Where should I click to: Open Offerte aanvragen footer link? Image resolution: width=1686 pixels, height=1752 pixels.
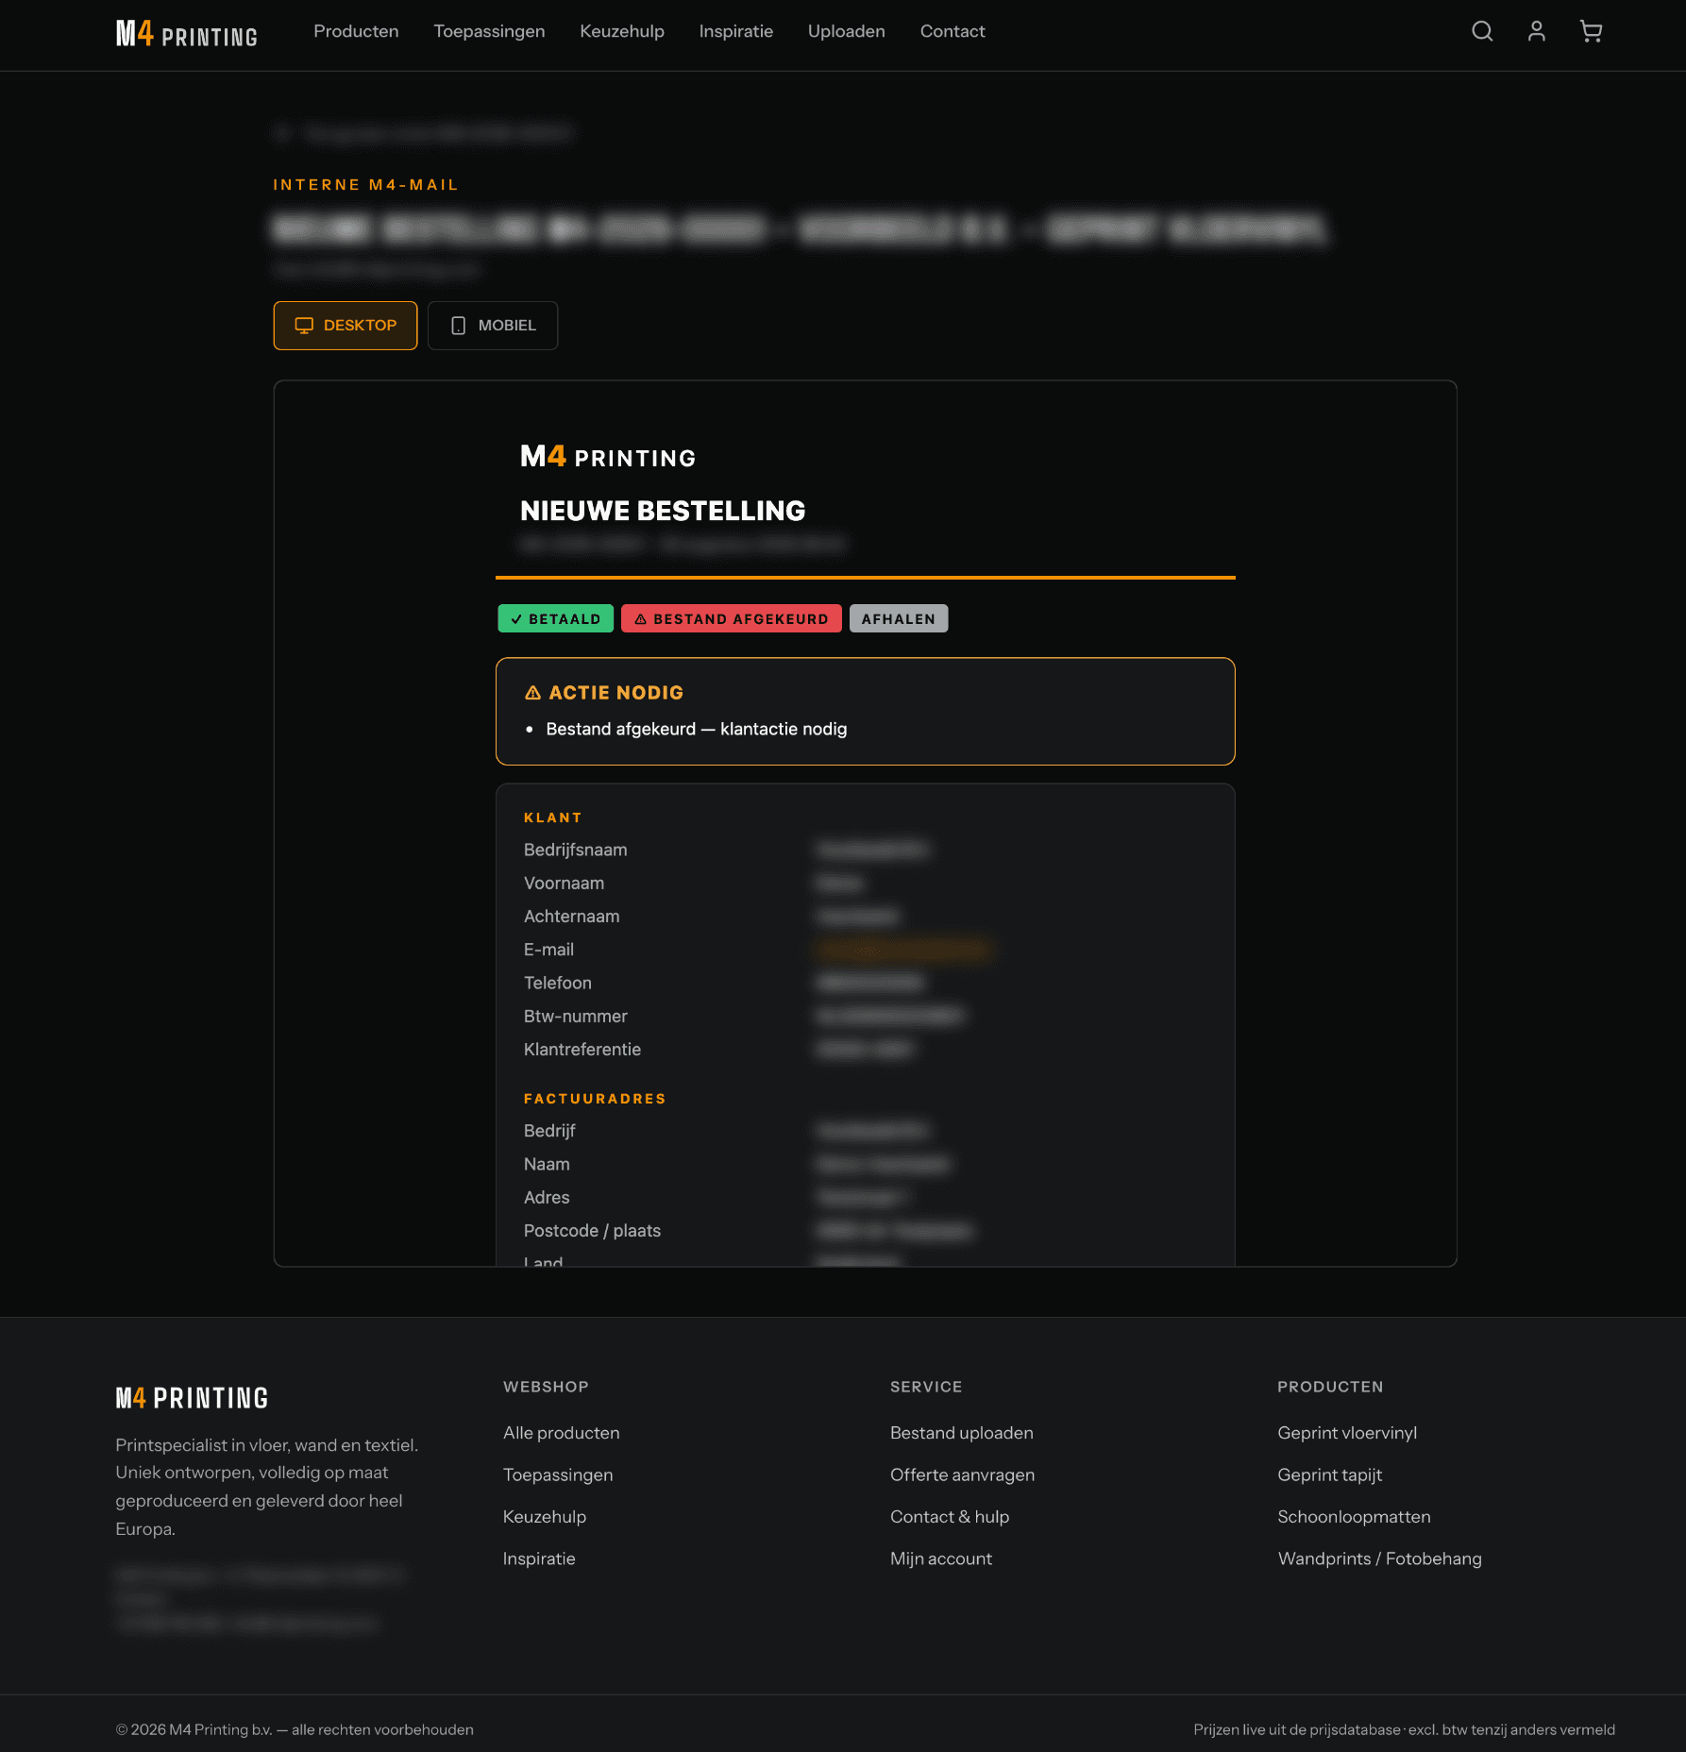[x=963, y=1474]
